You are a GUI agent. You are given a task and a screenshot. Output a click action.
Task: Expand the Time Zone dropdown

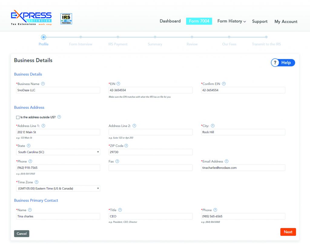coord(58,189)
